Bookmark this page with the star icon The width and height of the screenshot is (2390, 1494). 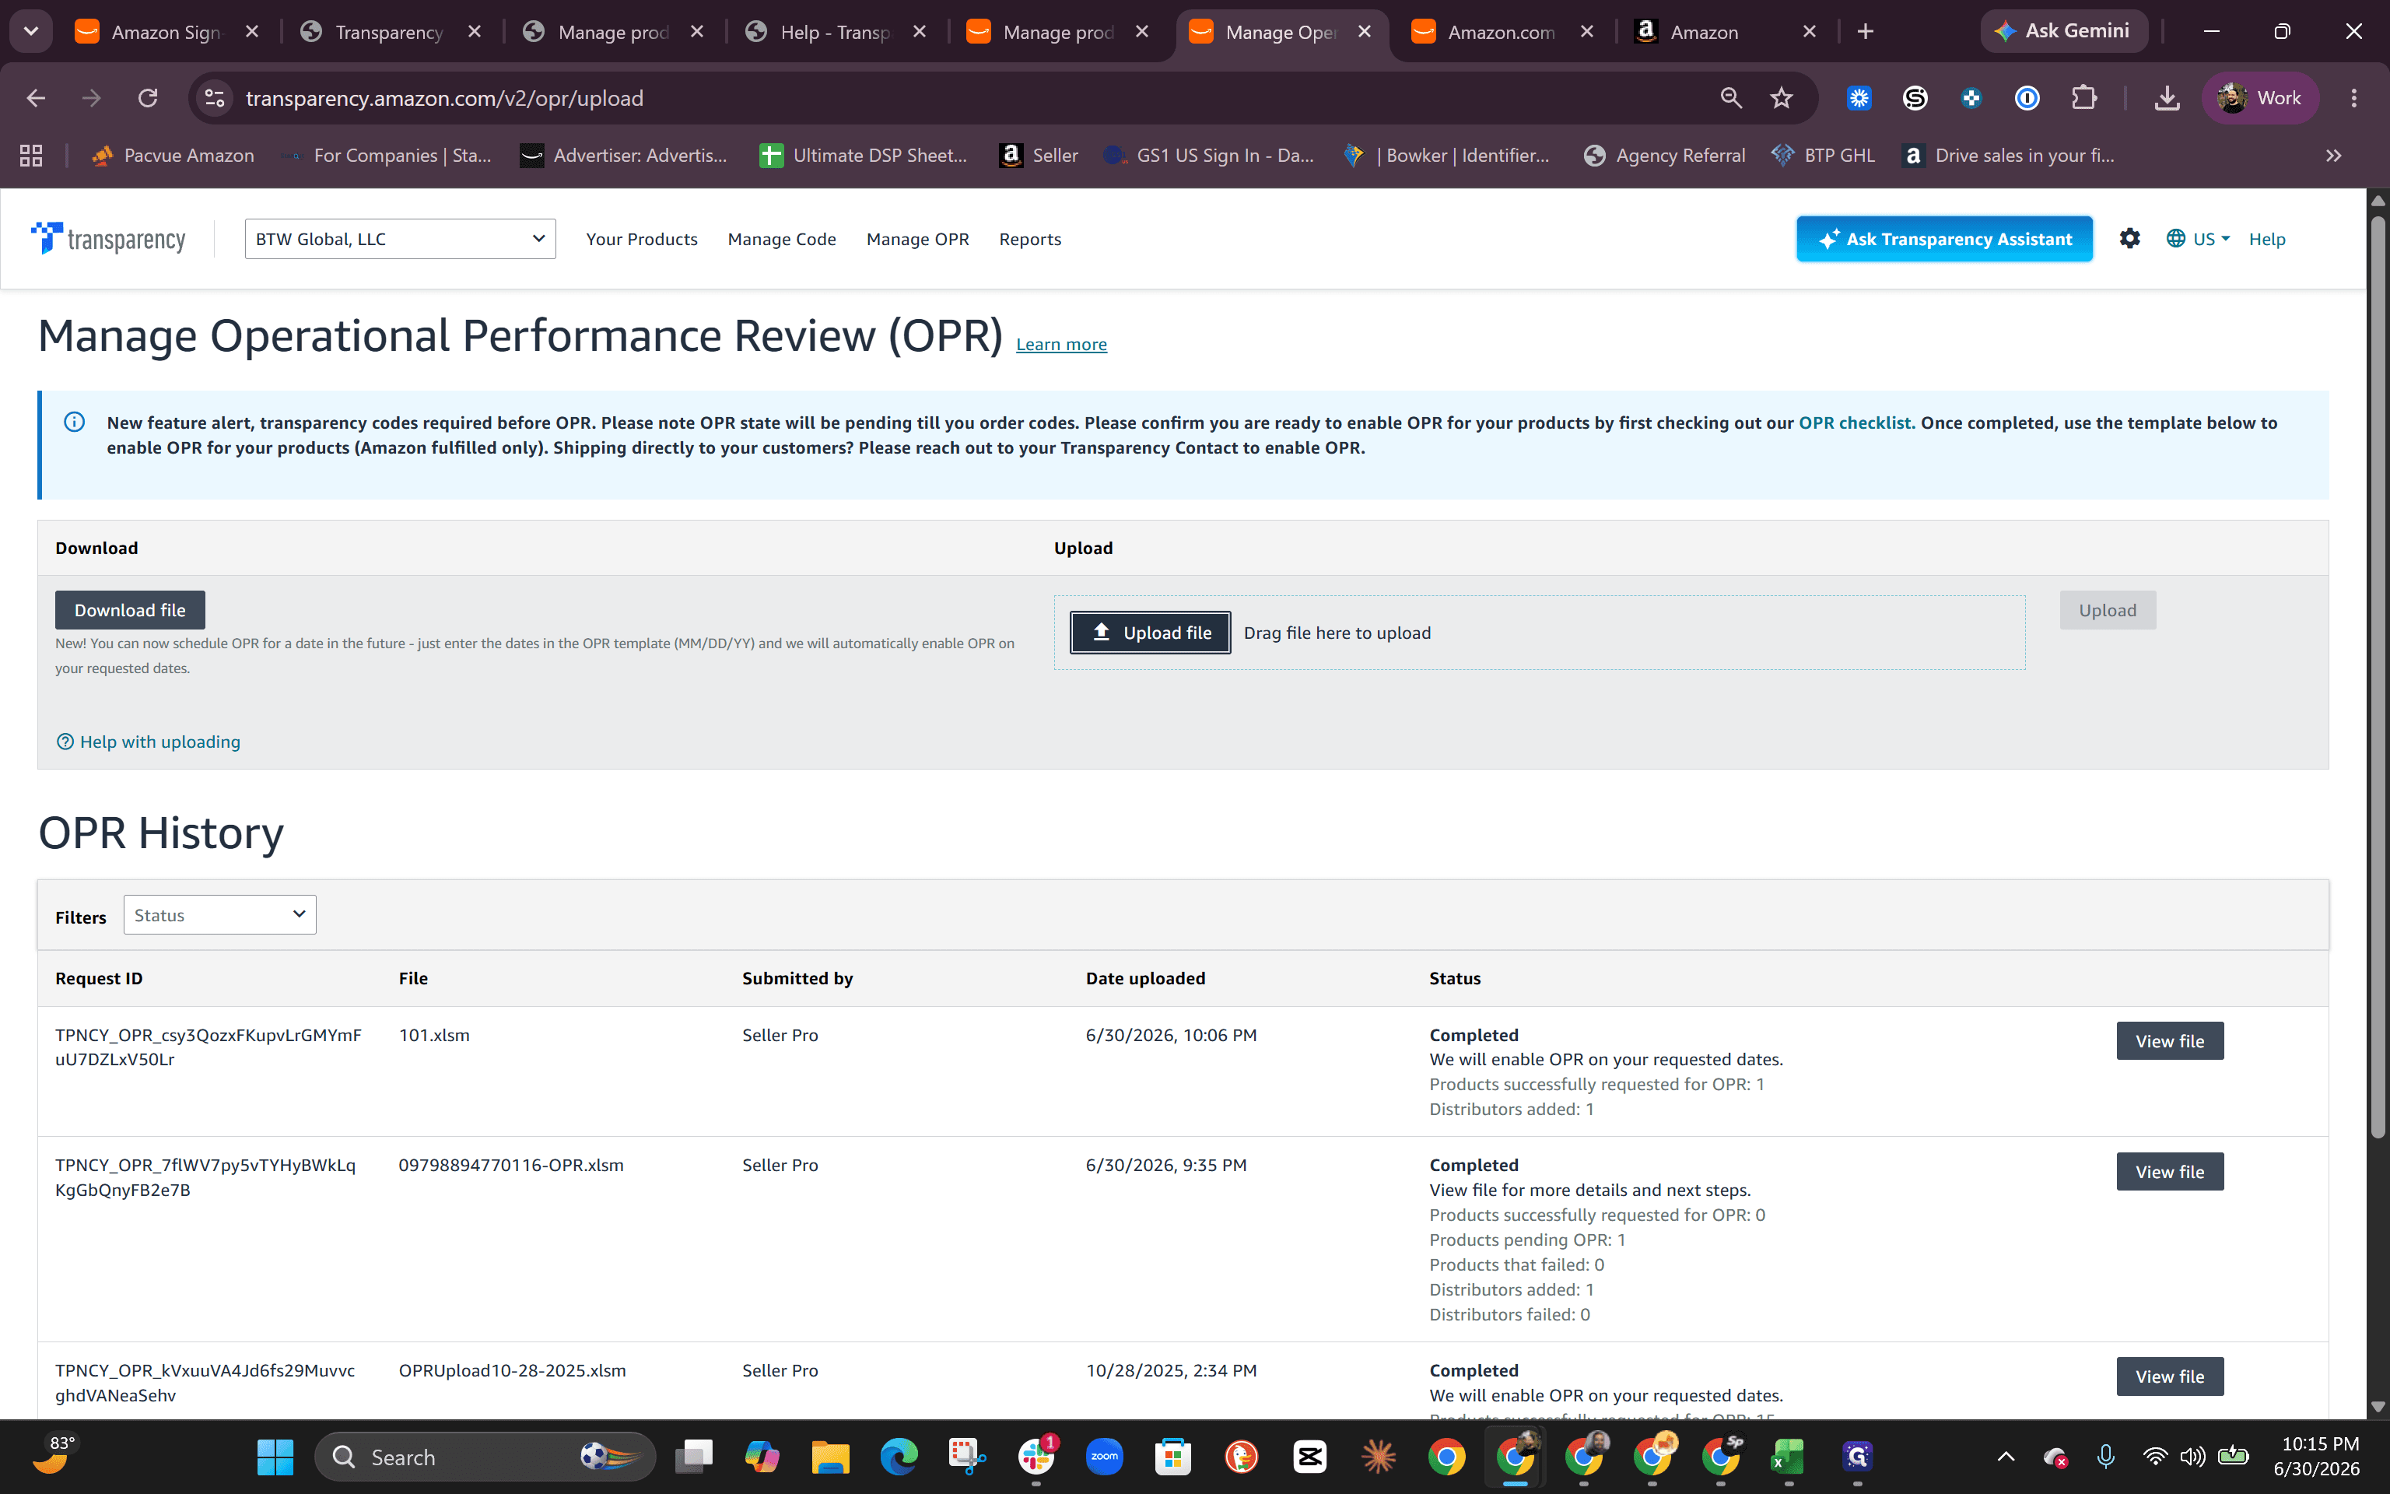1781,98
